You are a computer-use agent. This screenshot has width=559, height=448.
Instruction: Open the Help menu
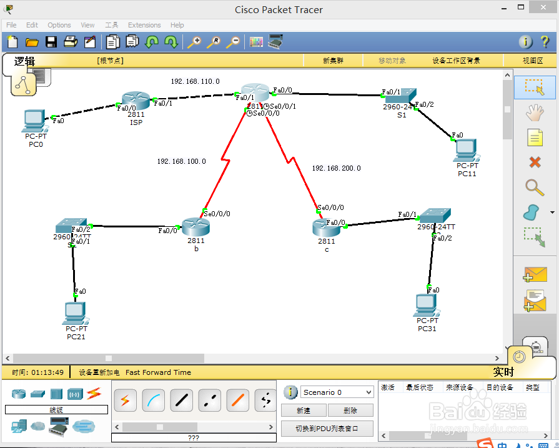pyautogui.click(x=177, y=25)
